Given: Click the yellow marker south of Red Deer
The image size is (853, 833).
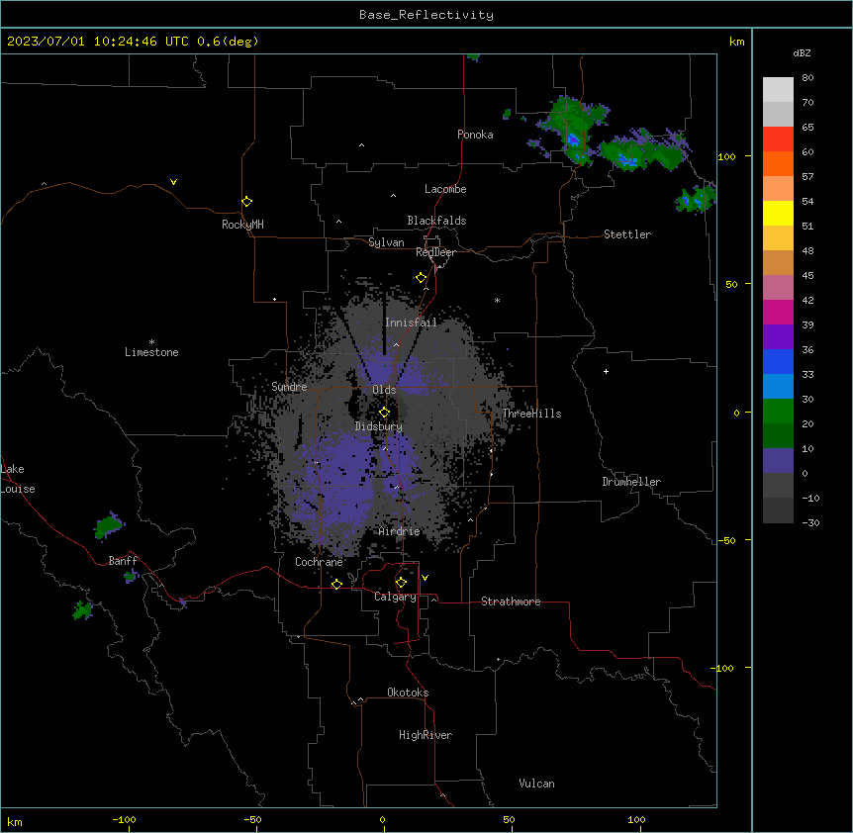Looking at the screenshot, I should [421, 278].
